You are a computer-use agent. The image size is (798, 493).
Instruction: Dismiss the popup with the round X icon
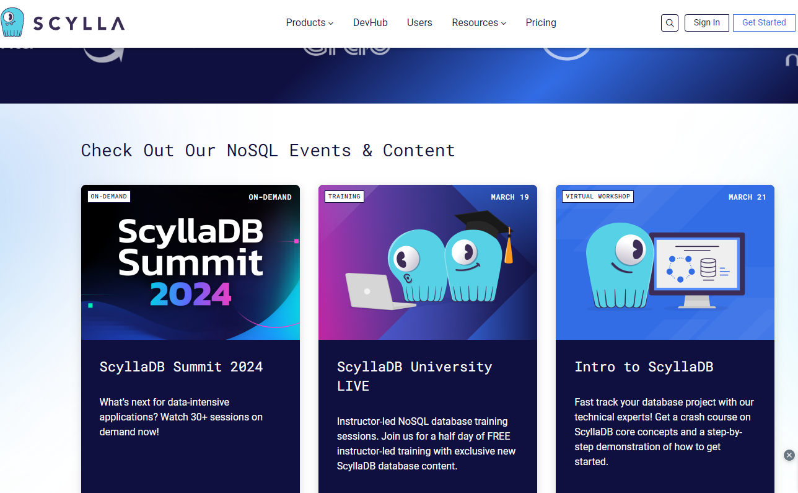tap(789, 455)
